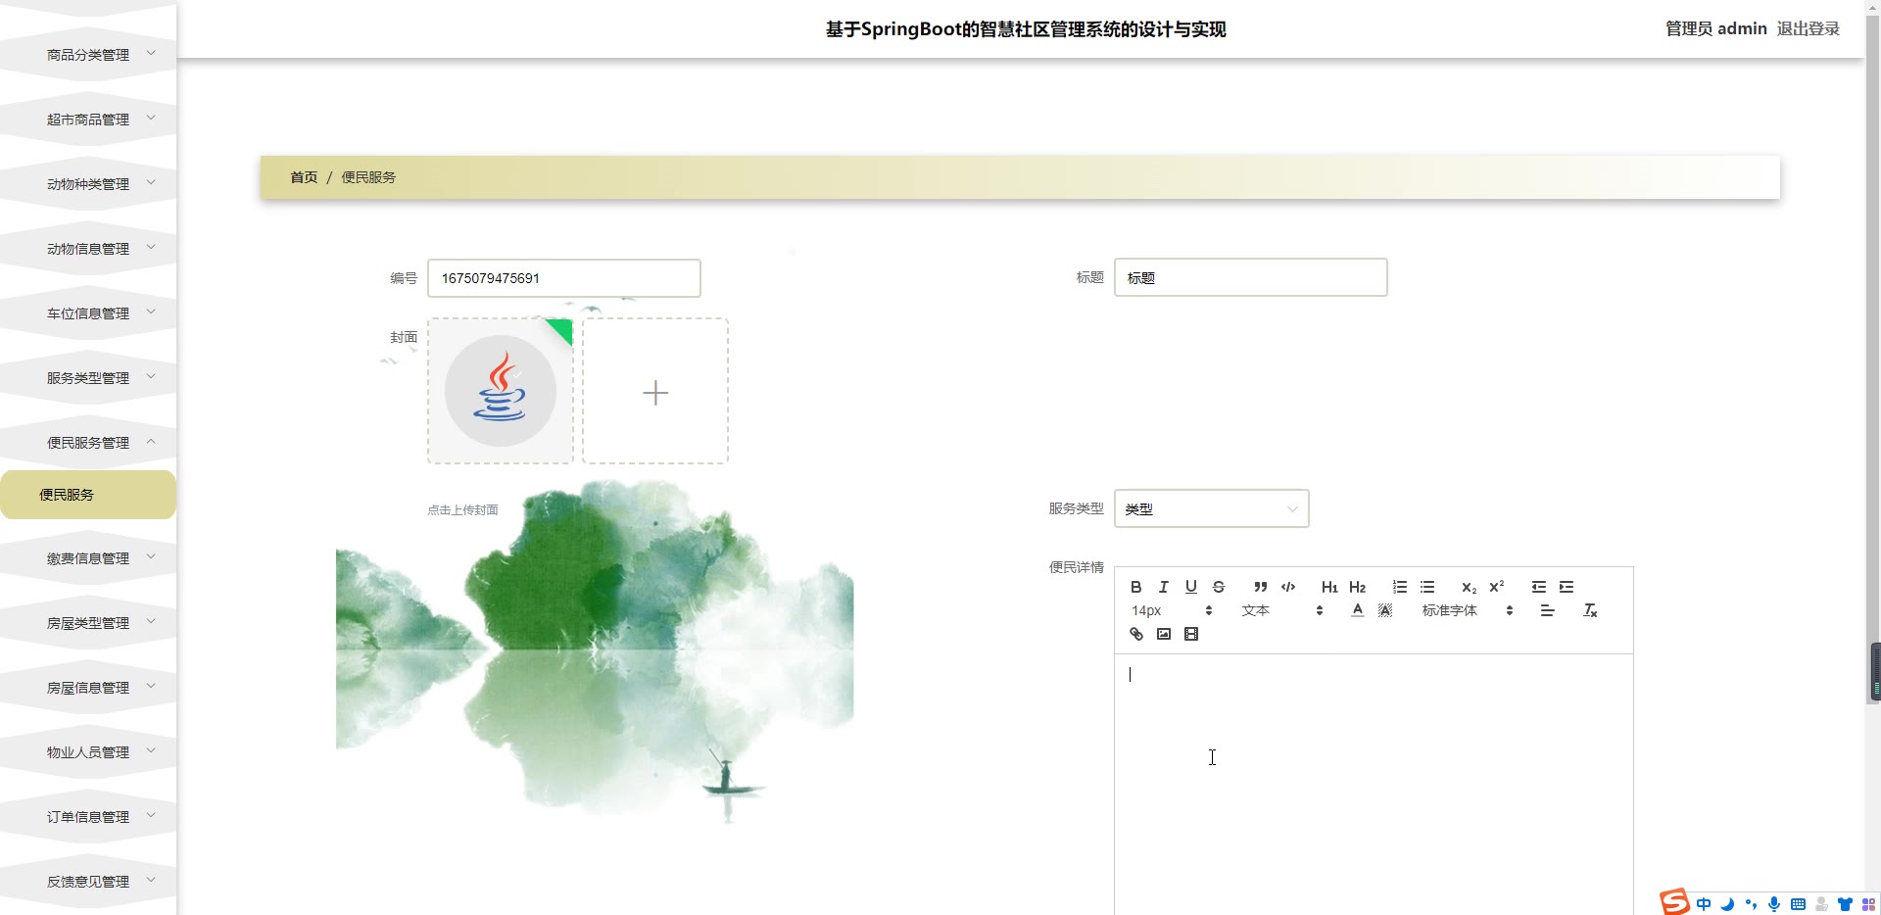Insert a hyperlink in editor
Image resolution: width=1881 pixels, height=915 pixels.
1136,634
